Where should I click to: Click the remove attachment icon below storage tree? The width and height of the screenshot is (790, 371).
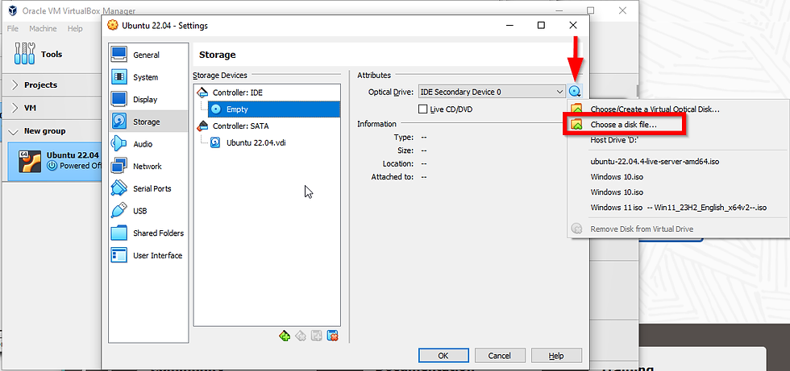[332, 336]
